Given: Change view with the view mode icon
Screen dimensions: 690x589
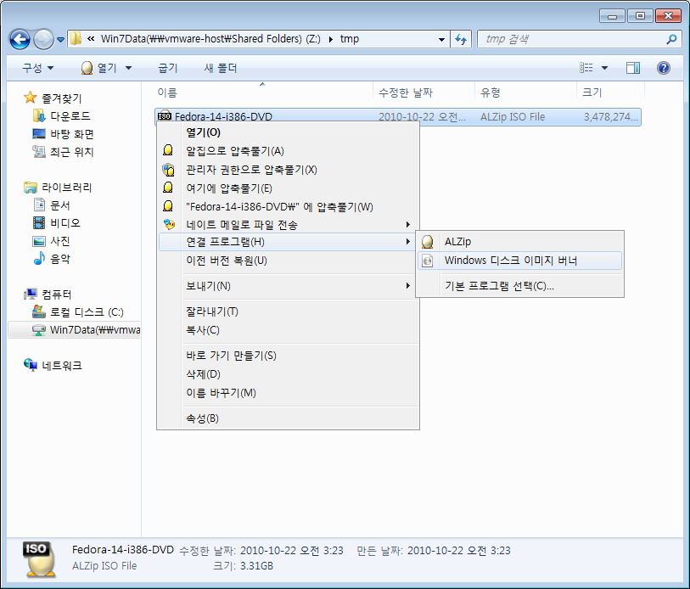Looking at the screenshot, I should point(586,67).
